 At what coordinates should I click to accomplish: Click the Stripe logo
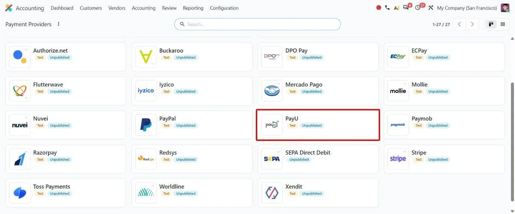pos(398,159)
